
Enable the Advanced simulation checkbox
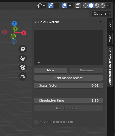(36, 122)
